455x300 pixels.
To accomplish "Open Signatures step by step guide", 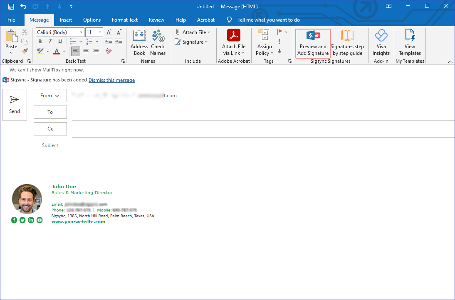I will tap(347, 43).
